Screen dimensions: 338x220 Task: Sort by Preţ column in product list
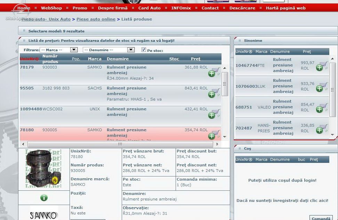[x=195, y=59]
